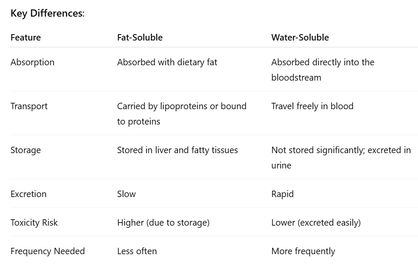Image resolution: width=418 pixels, height=267 pixels.
Task: Select the 'Toxicity Risk' row label
Action: click(34, 223)
